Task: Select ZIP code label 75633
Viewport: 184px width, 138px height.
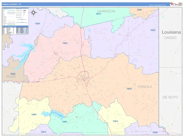Action: [x=129, y=89]
